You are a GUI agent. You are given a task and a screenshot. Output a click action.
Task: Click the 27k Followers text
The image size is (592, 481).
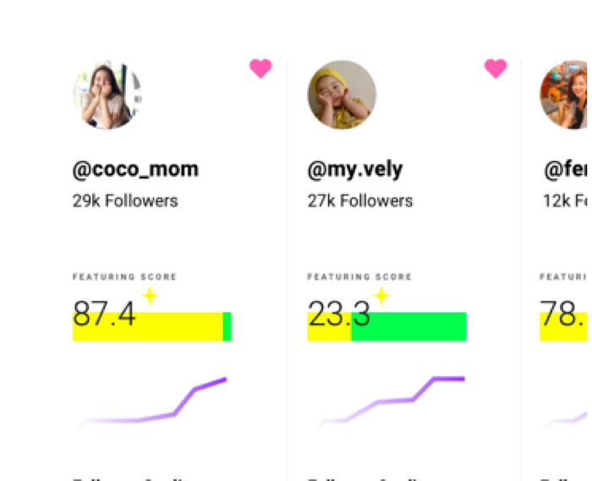pyautogui.click(x=359, y=201)
